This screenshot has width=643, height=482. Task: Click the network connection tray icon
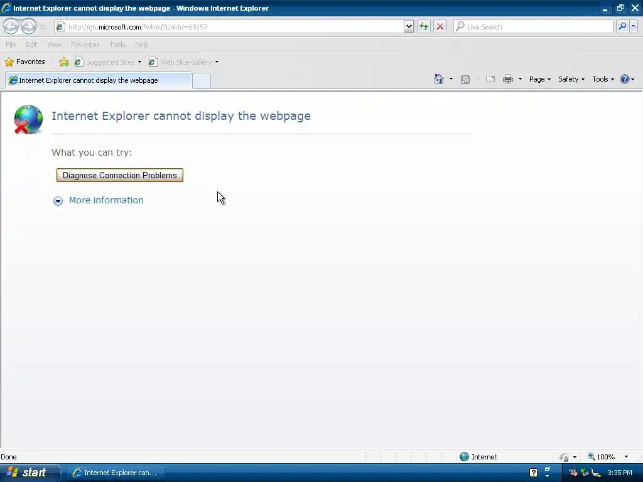point(585,473)
